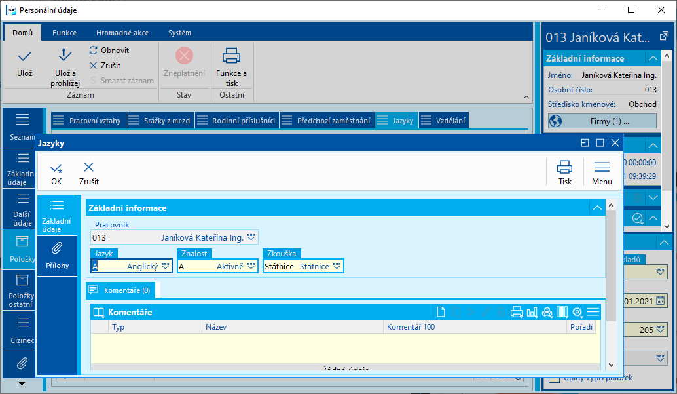Click Ulož a prohlížej icon

[65, 55]
